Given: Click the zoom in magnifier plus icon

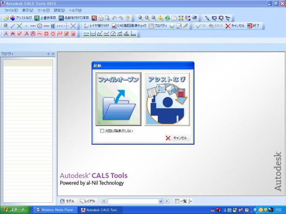Looking at the screenshot, I should [x=147, y=18].
